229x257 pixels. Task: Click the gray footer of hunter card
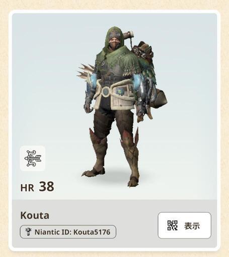[x=114, y=224]
